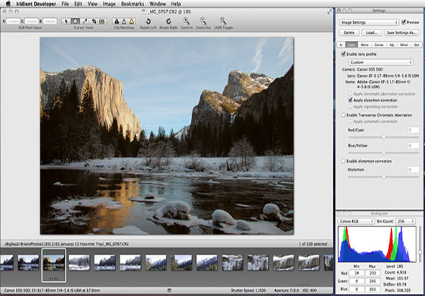Click the Rotate Left icon

pos(148,21)
